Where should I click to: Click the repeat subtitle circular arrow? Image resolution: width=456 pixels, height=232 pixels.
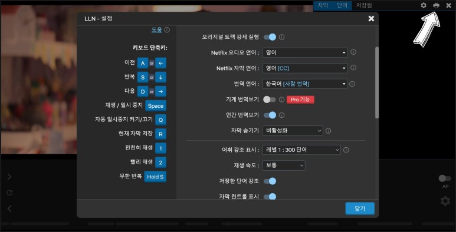point(9,193)
